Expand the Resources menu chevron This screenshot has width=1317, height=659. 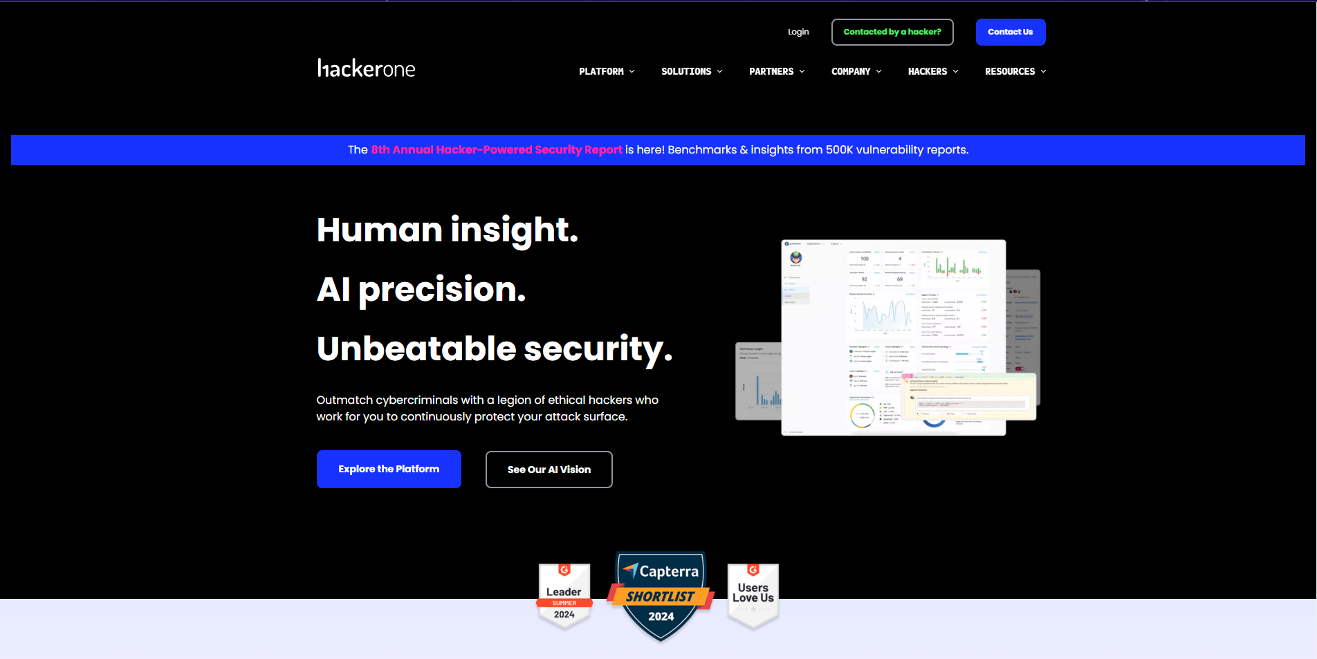(1043, 71)
